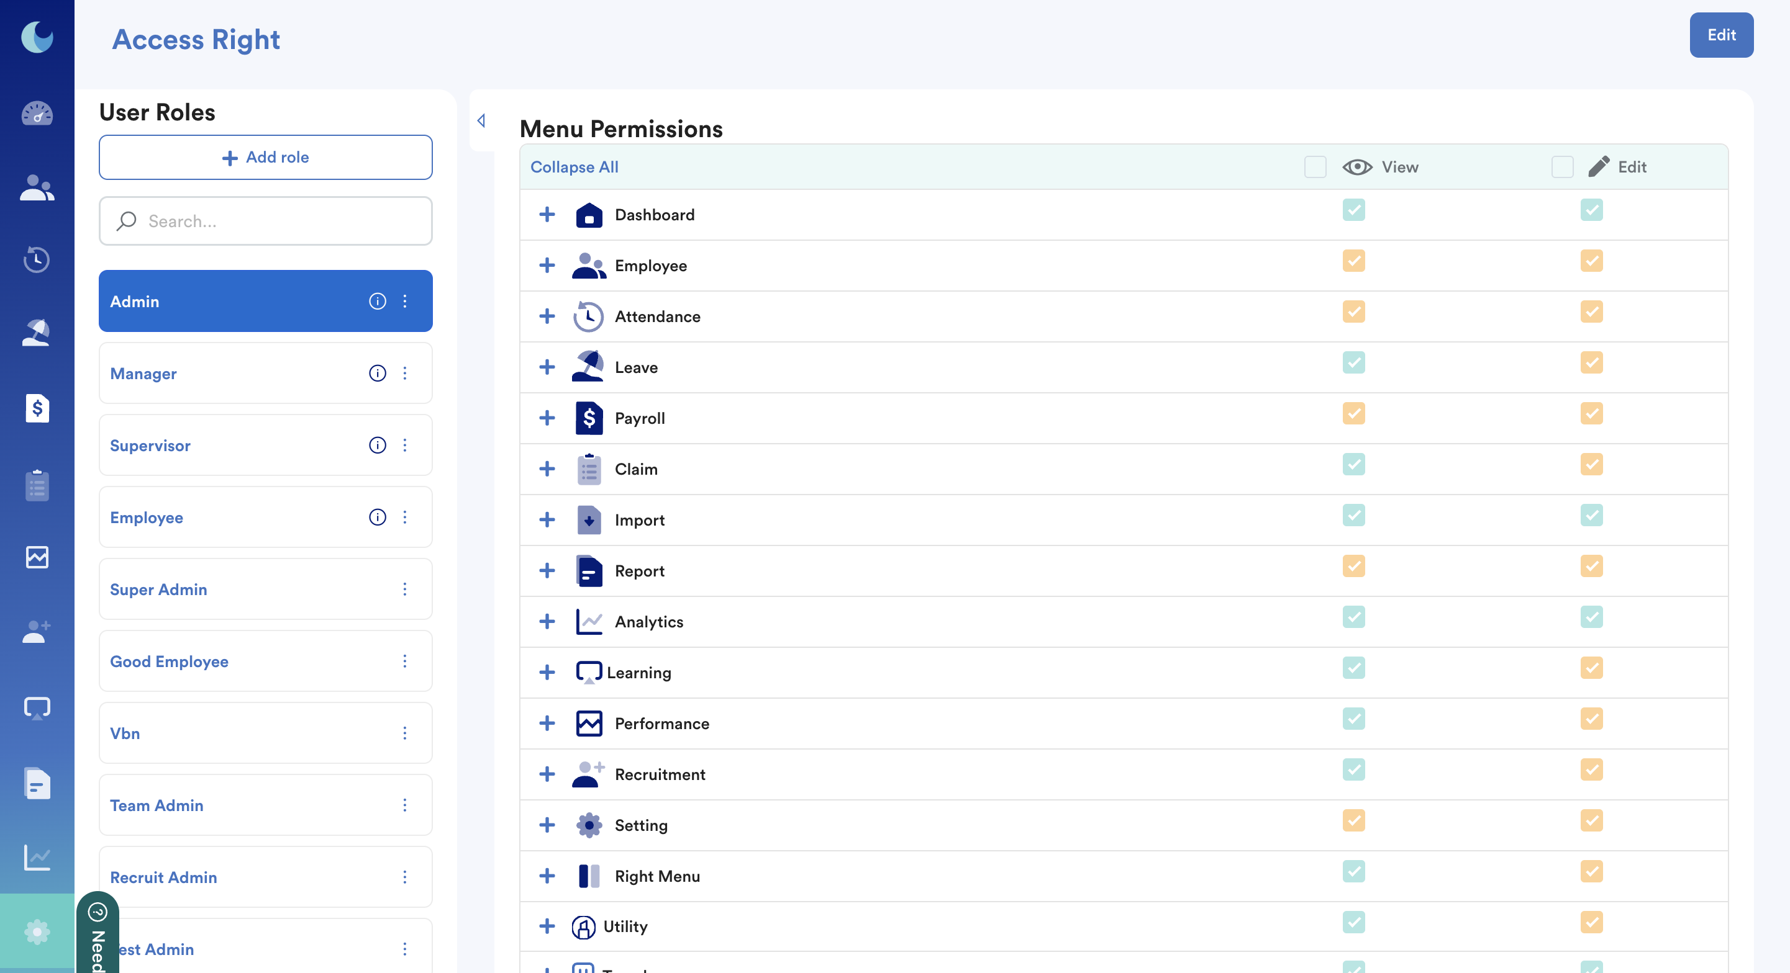Image resolution: width=1790 pixels, height=973 pixels.
Task: Expand the Setting menu permission row
Action: (x=547, y=825)
